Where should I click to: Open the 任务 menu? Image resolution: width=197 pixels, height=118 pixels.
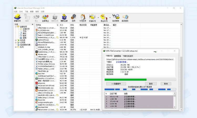pos(15,12)
